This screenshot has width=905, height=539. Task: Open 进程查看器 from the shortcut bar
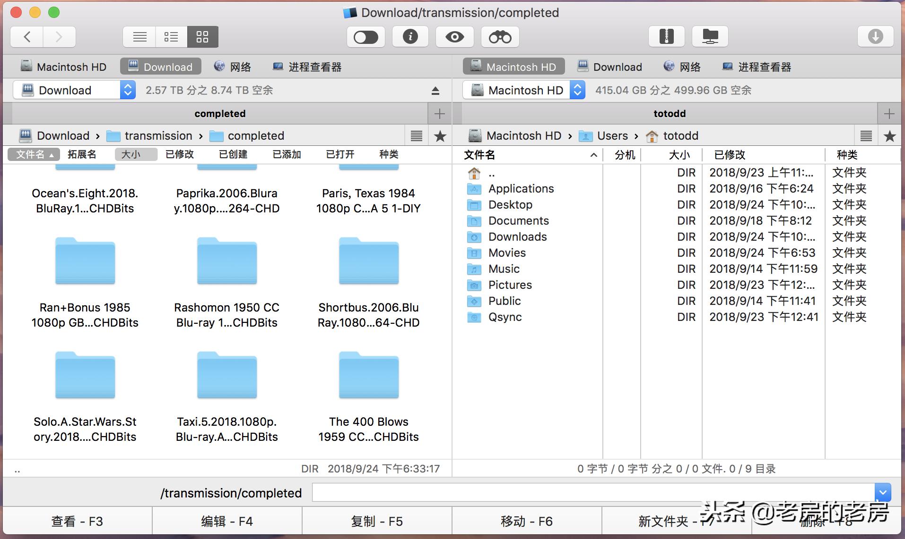[306, 67]
